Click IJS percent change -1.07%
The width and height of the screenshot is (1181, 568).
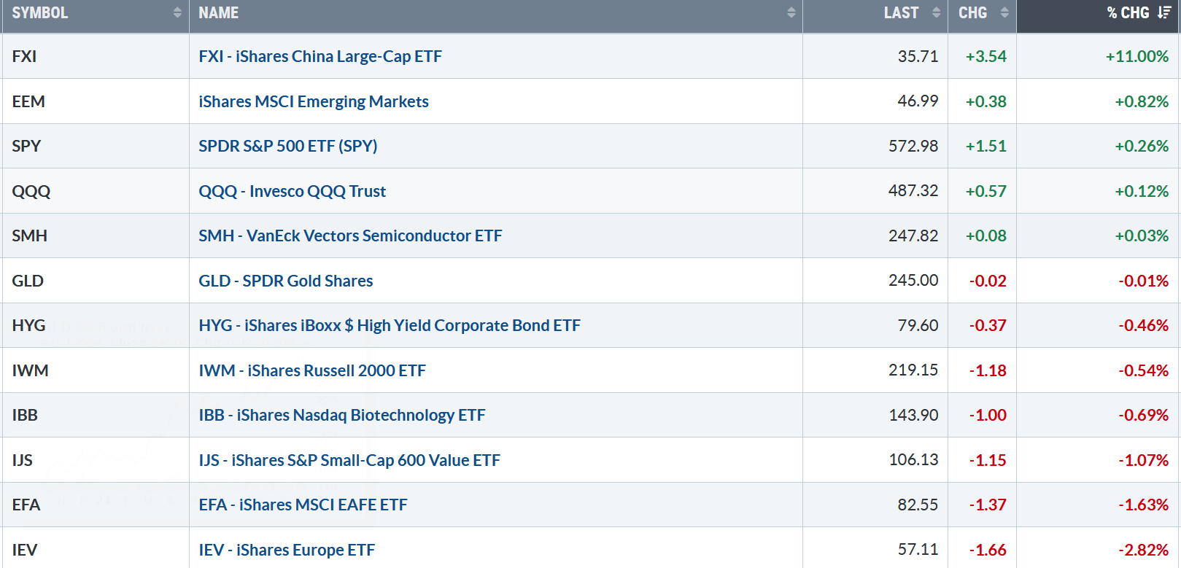coord(1144,460)
